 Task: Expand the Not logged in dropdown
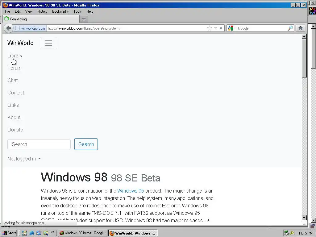pos(24,159)
